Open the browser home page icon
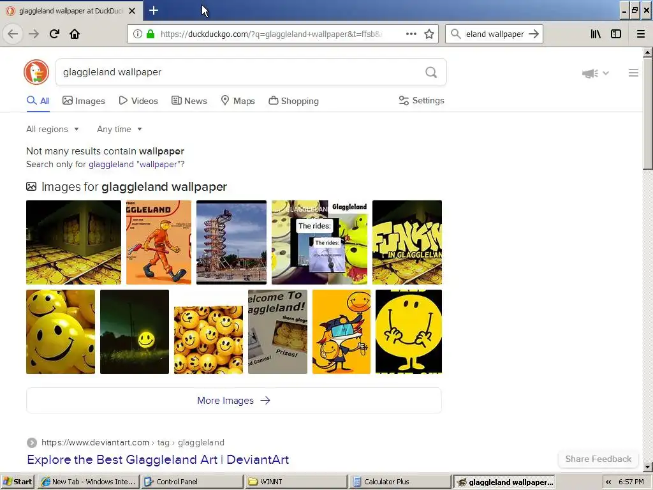 [75, 34]
